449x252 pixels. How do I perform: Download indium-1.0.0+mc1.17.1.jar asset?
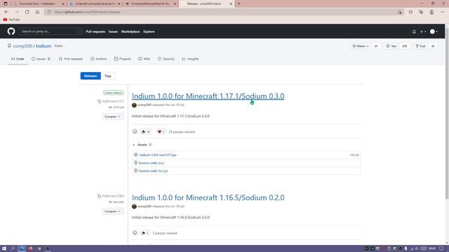[158, 155]
